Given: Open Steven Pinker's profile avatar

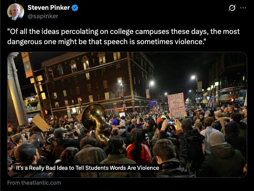Looking at the screenshot, I should 16,12.
